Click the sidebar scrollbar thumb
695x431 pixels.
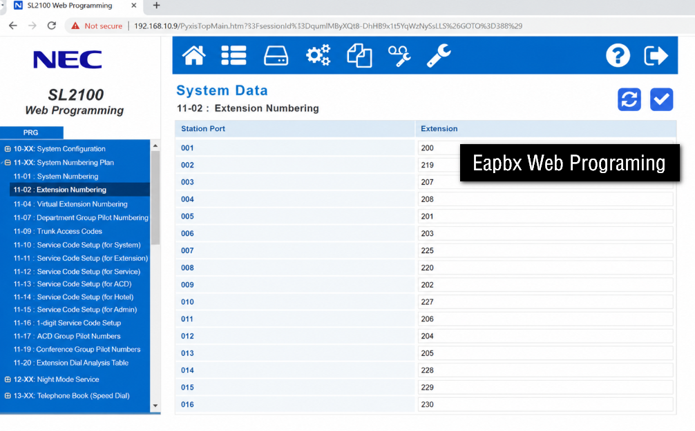pos(155,198)
